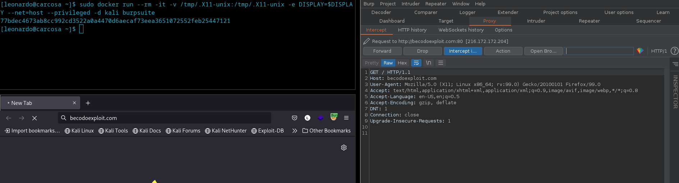Click the Save to Pocket icon

coord(295,118)
